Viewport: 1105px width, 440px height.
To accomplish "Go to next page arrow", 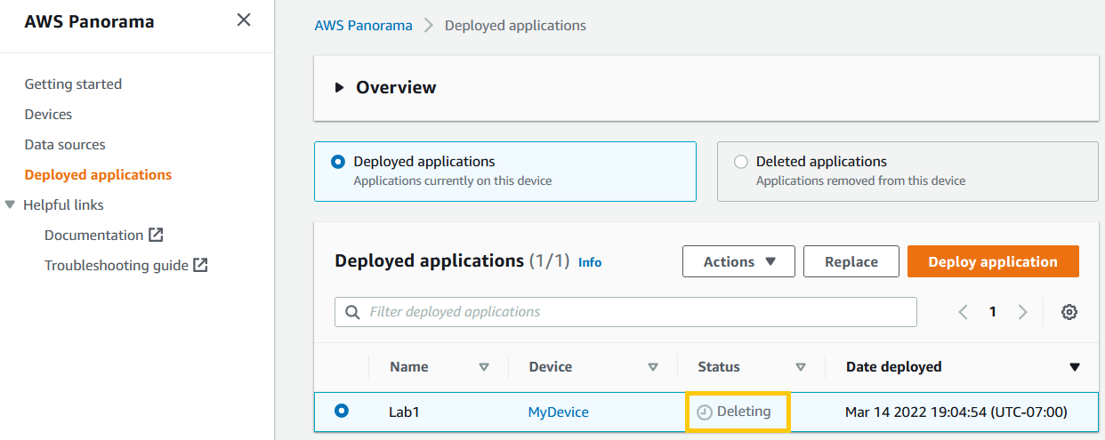I will pos(1023,312).
